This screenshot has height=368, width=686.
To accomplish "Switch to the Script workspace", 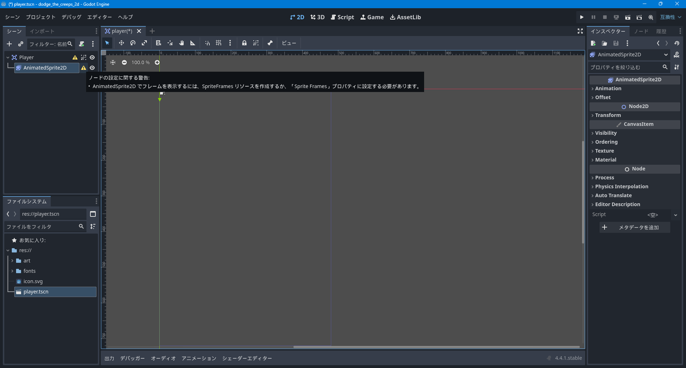I will (342, 17).
